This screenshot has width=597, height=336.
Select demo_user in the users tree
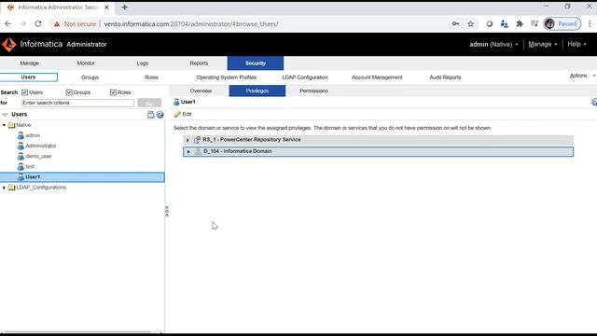coord(38,156)
